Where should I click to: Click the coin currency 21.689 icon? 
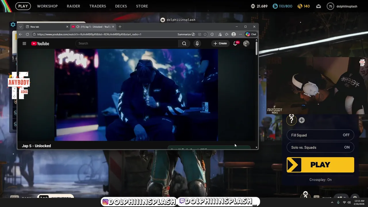(253, 6)
